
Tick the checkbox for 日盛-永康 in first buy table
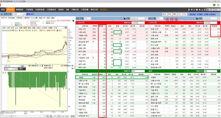point(77,39)
